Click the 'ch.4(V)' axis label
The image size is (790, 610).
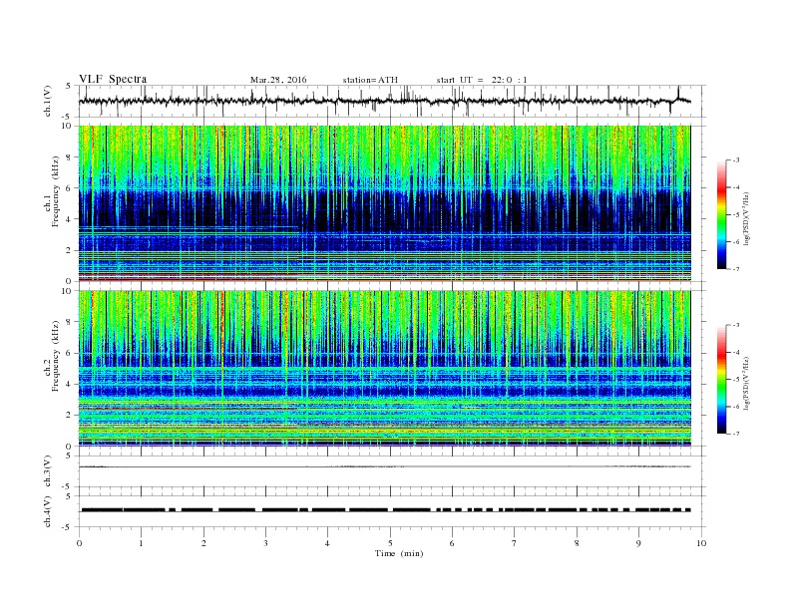click(x=48, y=511)
